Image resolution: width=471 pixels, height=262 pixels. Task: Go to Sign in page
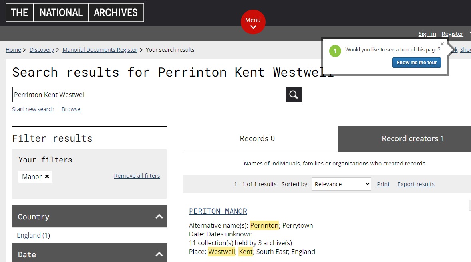click(x=427, y=34)
